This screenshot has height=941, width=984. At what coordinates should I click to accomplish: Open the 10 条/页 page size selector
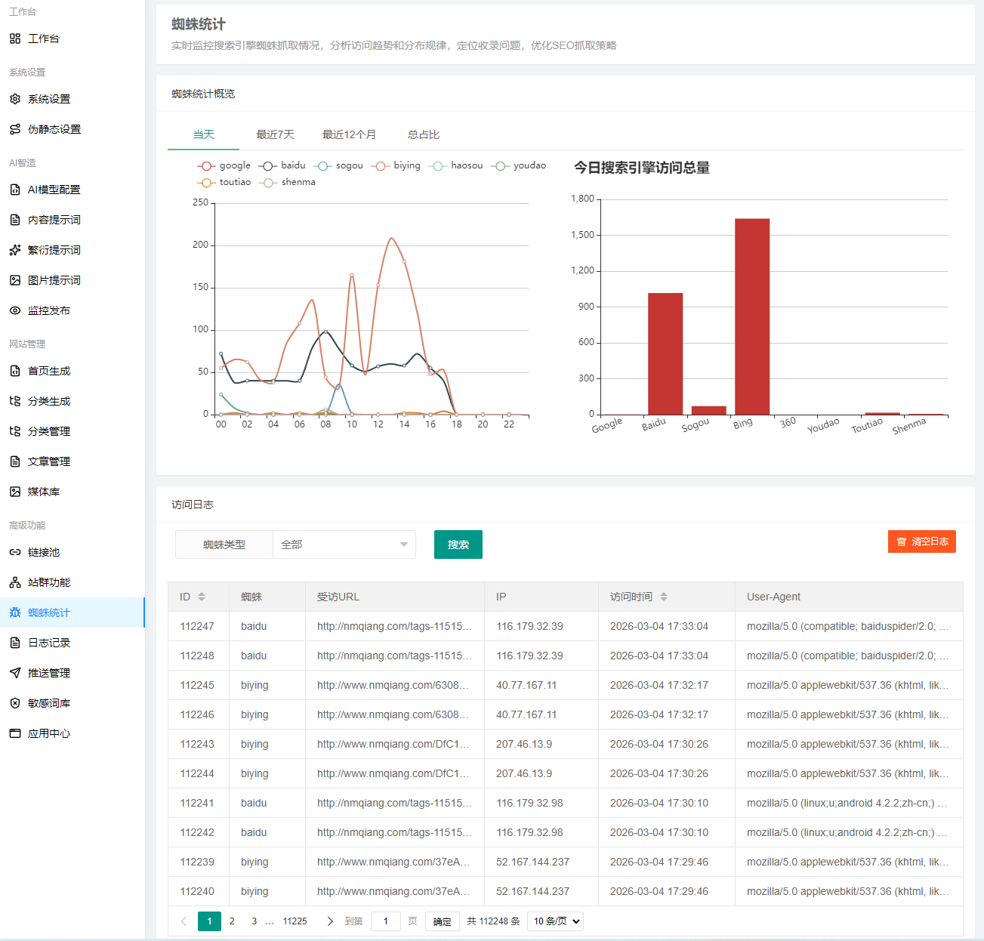(557, 921)
